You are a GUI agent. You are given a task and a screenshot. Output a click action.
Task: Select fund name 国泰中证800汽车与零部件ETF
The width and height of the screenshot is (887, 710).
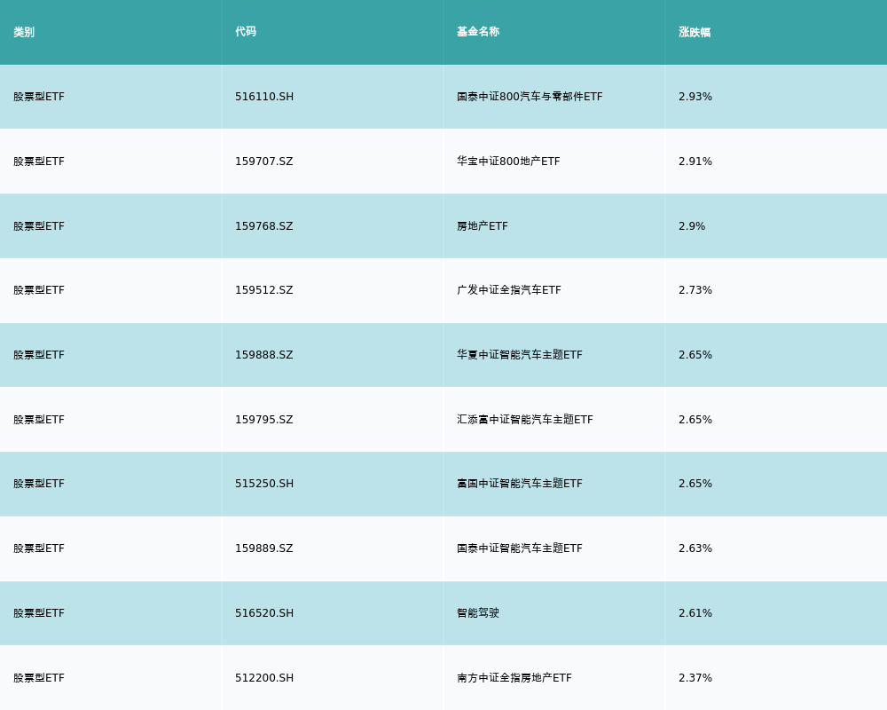click(x=530, y=97)
